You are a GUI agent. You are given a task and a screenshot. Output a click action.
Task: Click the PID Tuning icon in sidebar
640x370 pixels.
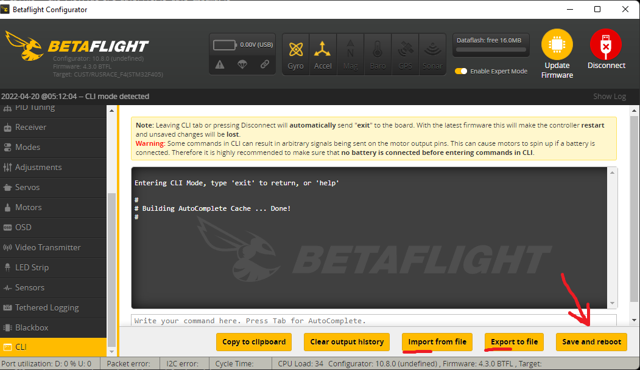pos(7,109)
